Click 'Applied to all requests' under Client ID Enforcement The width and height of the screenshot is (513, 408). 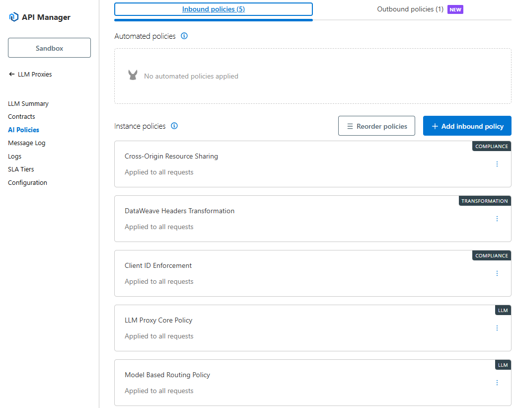coord(159,282)
